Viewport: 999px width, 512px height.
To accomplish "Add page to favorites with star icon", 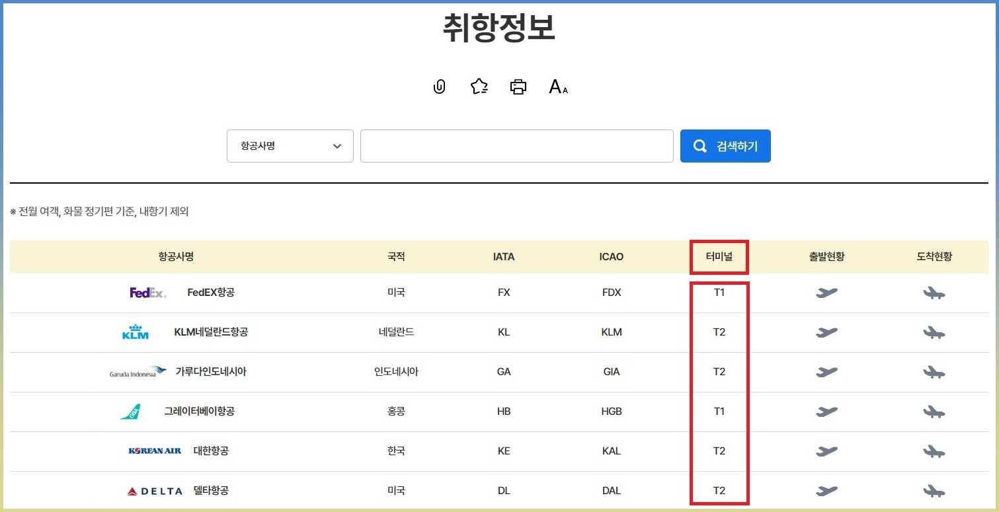I will pos(478,87).
